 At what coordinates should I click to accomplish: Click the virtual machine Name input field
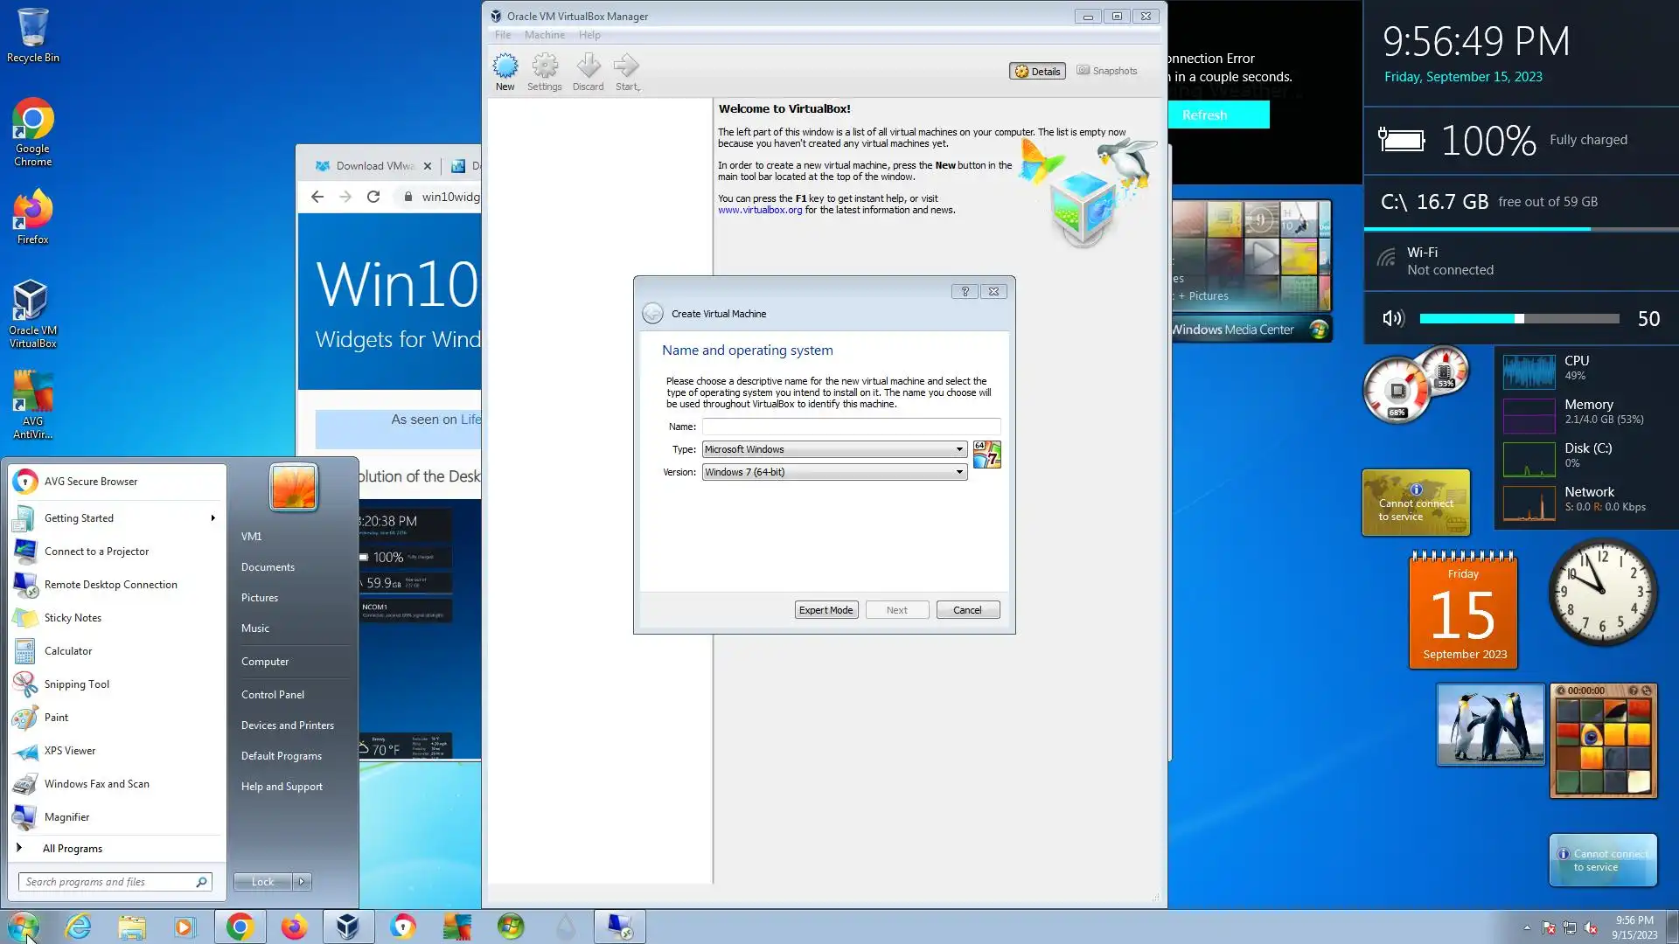coord(850,427)
